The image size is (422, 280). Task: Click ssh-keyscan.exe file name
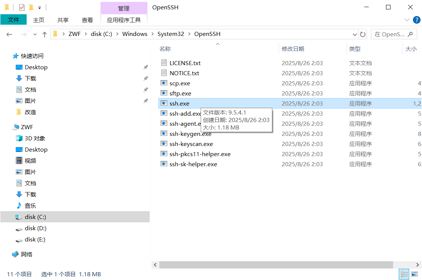pos(191,144)
